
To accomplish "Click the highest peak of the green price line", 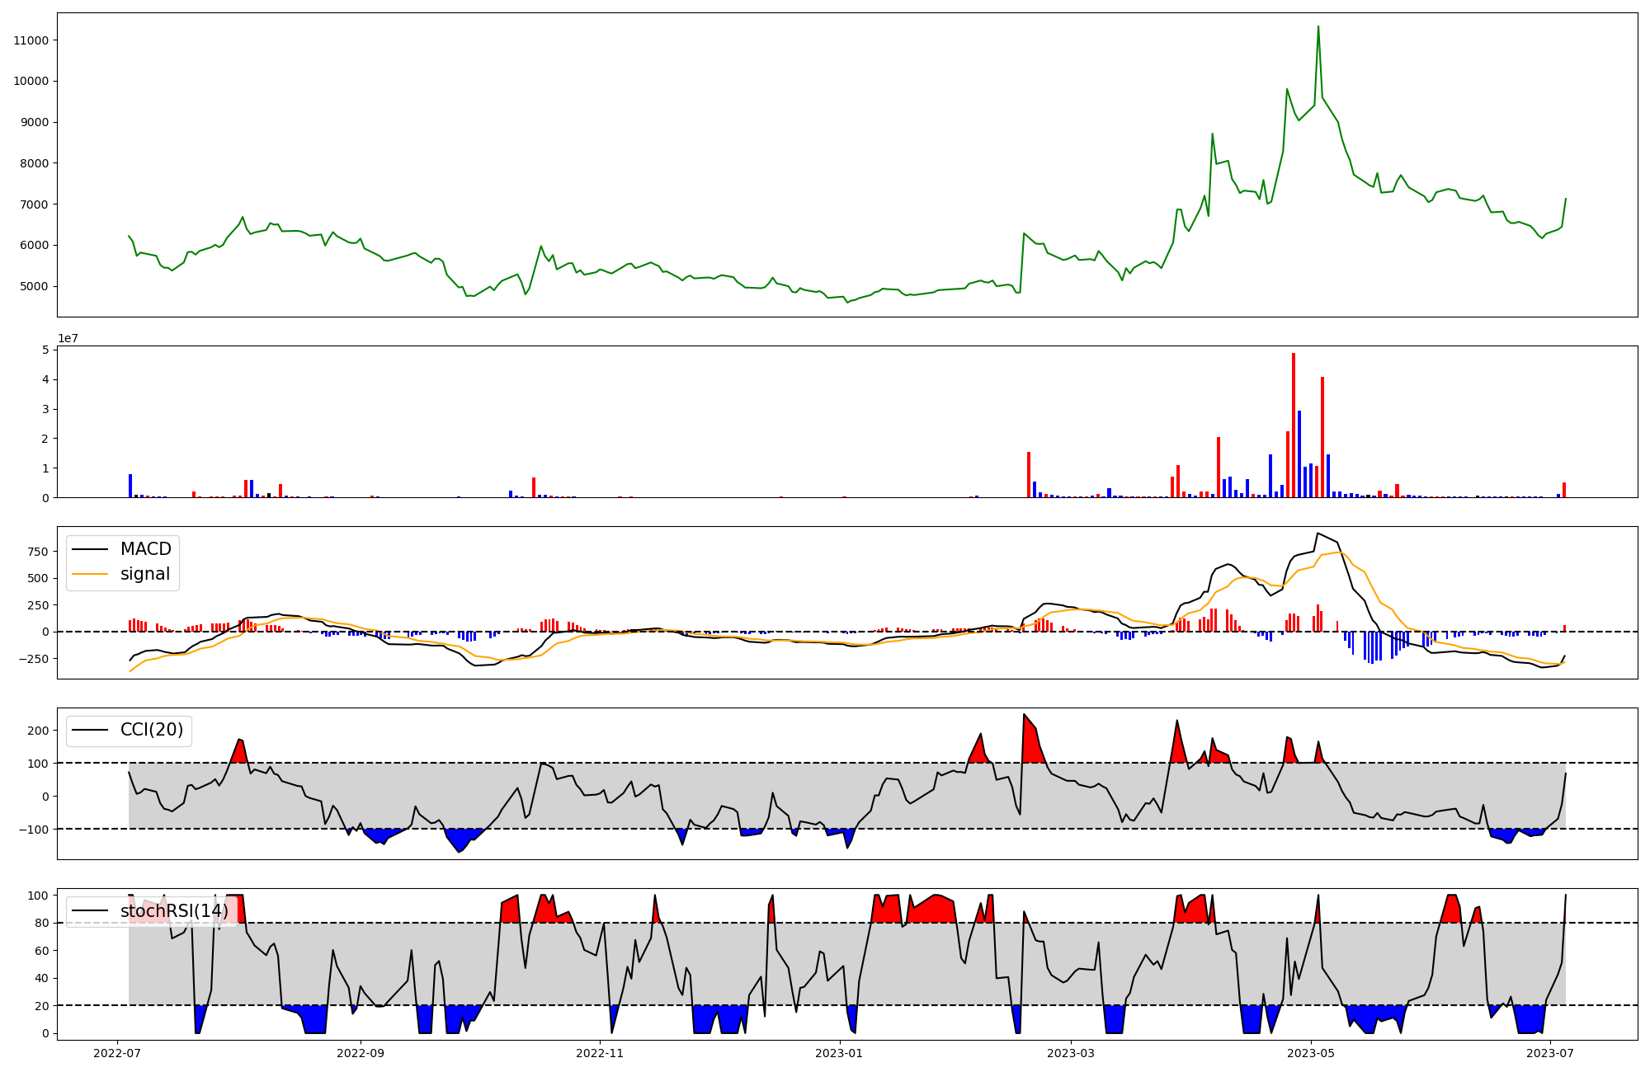I will (1318, 27).
